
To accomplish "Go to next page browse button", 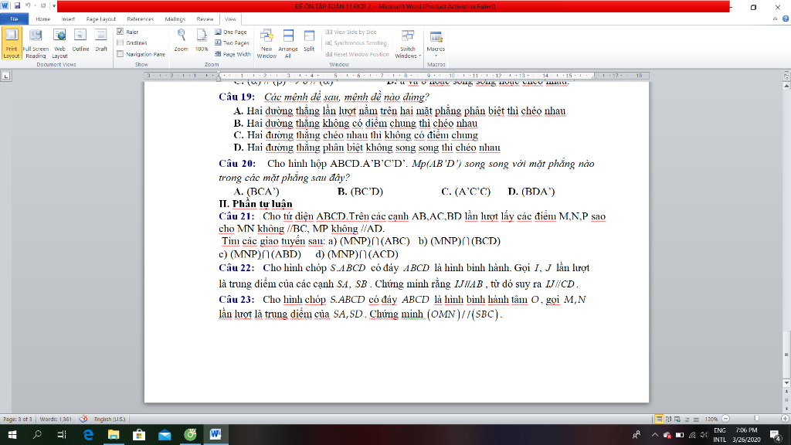I will click(x=786, y=408).
